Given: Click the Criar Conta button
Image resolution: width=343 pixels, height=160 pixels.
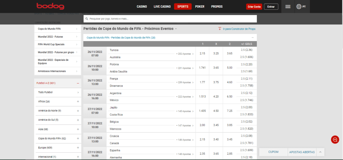Looking at the screenshot, I should click(254, 7).
